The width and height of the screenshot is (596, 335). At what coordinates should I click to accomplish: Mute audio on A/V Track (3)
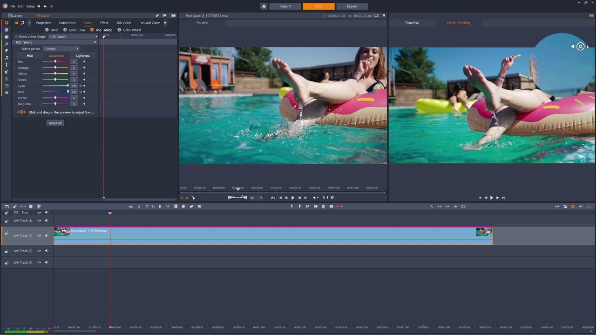[47, 251]
